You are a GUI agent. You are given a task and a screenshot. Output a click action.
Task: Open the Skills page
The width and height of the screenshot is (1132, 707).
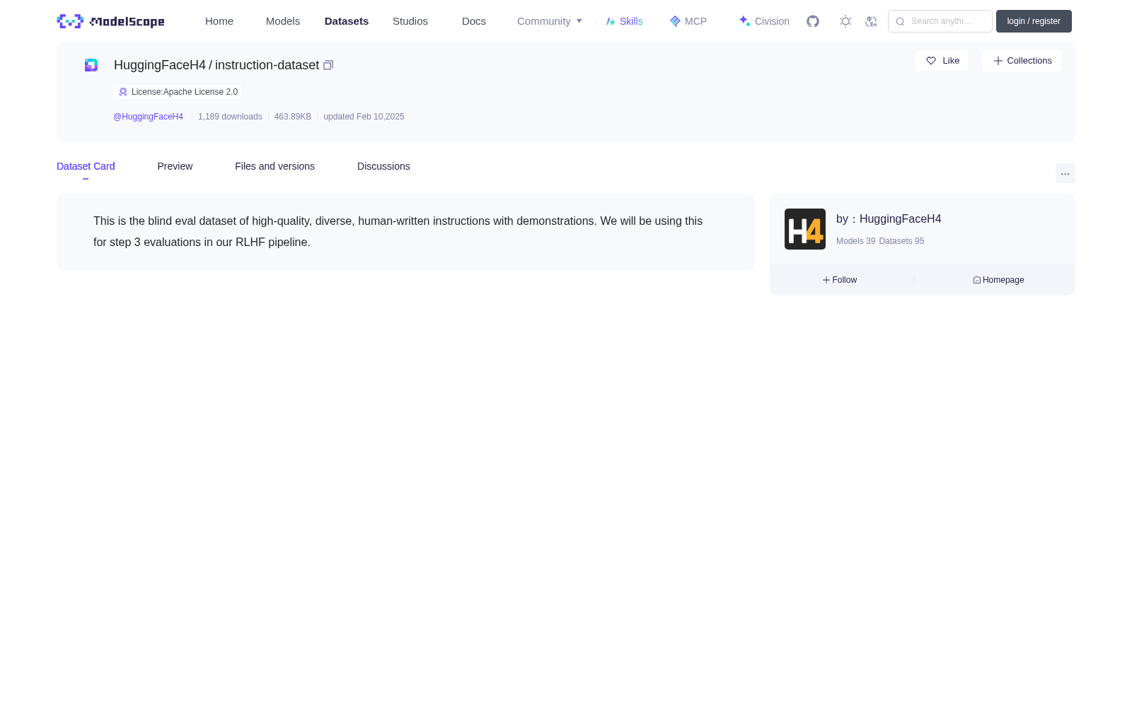tap(624, 21)
